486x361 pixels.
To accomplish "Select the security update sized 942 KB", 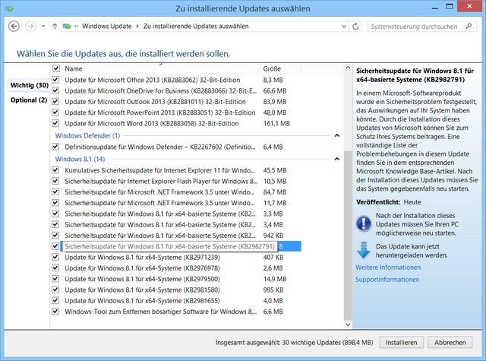I will [176, 236].
